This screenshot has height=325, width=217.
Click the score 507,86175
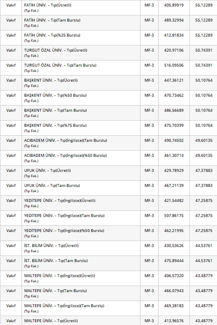click(174, 215)
